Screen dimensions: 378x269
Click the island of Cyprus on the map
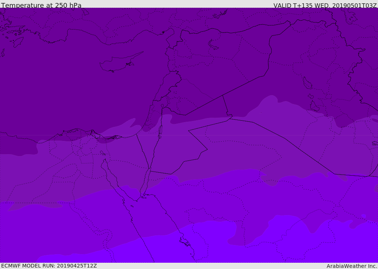pos(121,63)
